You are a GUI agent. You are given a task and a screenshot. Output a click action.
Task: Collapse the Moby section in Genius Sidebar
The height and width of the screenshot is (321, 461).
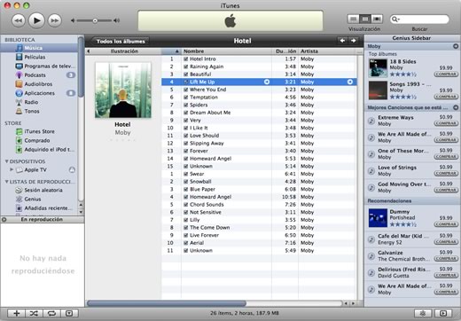(456, 46)
